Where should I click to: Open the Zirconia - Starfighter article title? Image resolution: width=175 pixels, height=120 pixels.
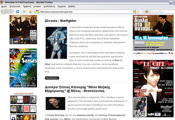click(x=61, y=21)
